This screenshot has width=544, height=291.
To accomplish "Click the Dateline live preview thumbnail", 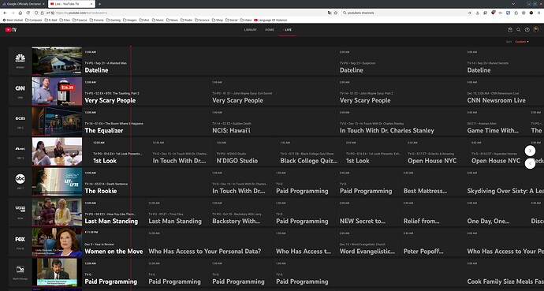I will point(57,61).
